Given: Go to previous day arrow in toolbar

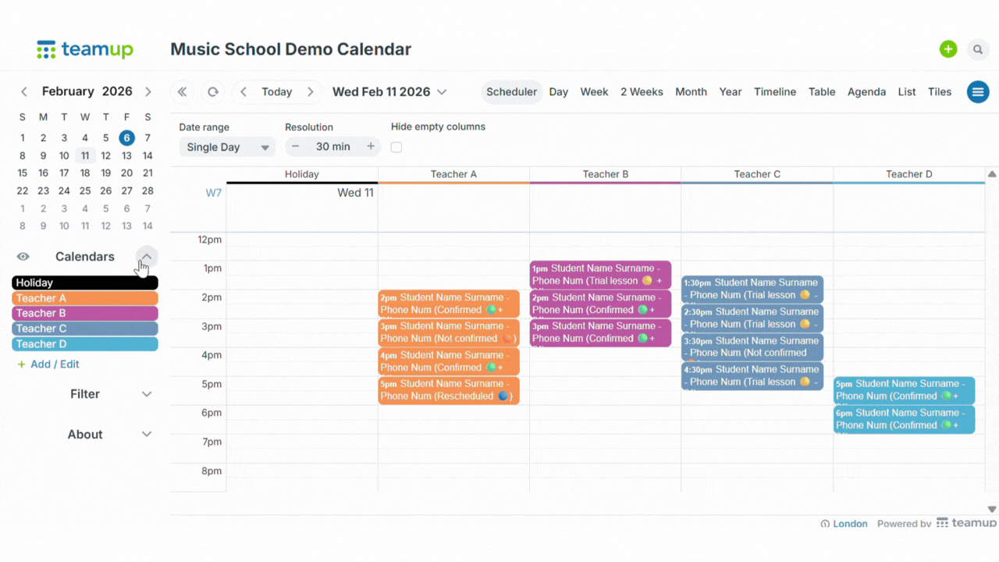Looking at the screenshot, I should point(244,92).
